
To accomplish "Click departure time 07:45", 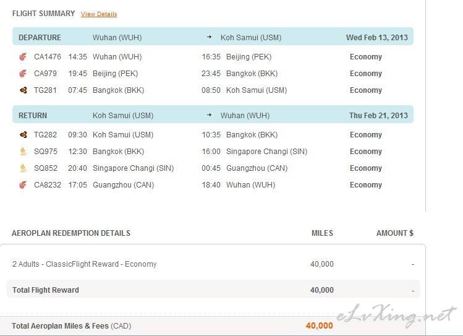I will click(78, 90).
